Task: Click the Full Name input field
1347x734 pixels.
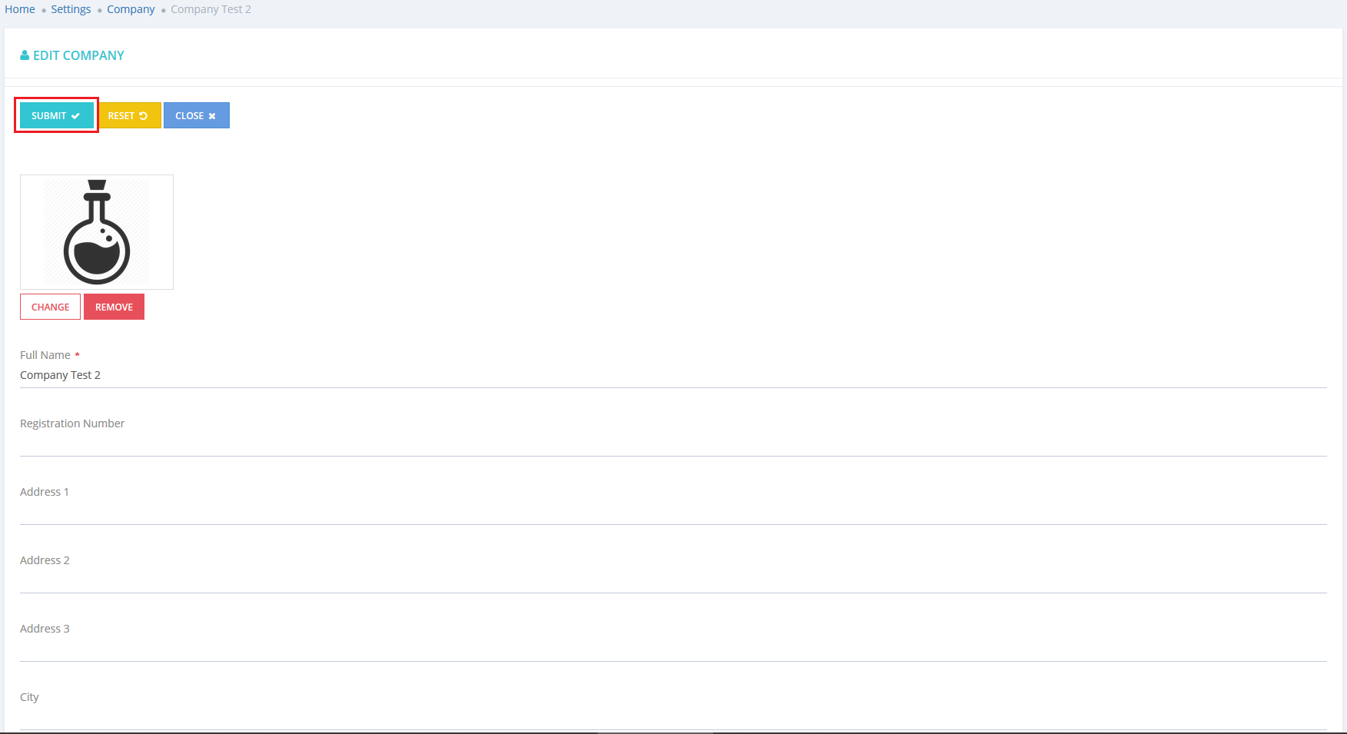Action: 673,375
